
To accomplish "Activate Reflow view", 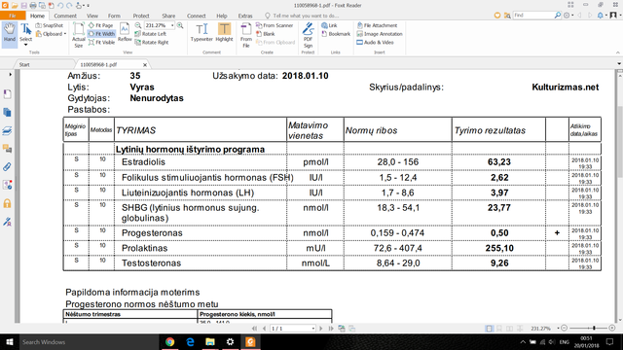I will tap(125, 32).
